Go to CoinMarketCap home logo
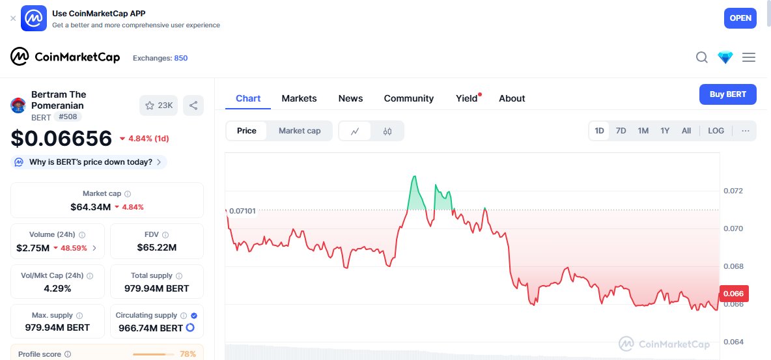 [x=65, y=57]
